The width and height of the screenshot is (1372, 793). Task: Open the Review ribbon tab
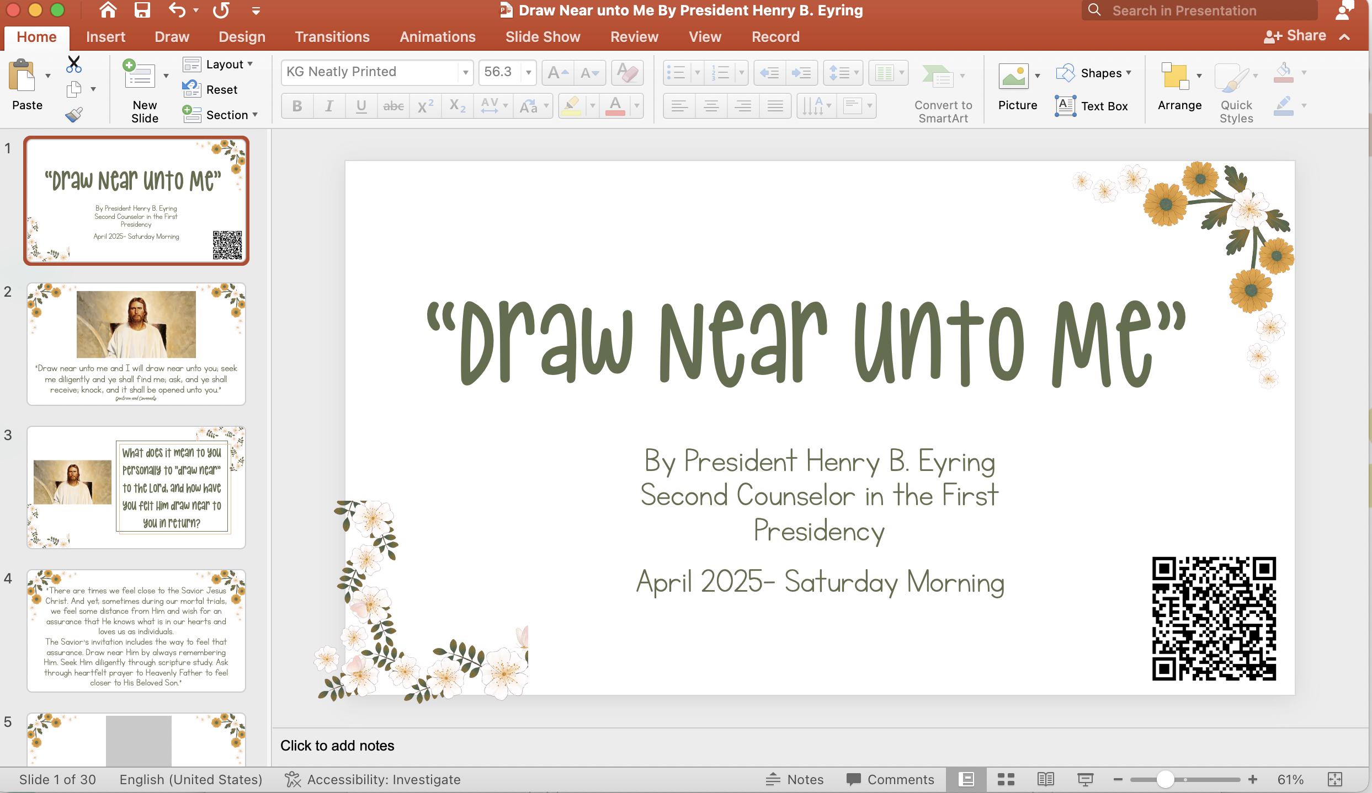point(634,36)
